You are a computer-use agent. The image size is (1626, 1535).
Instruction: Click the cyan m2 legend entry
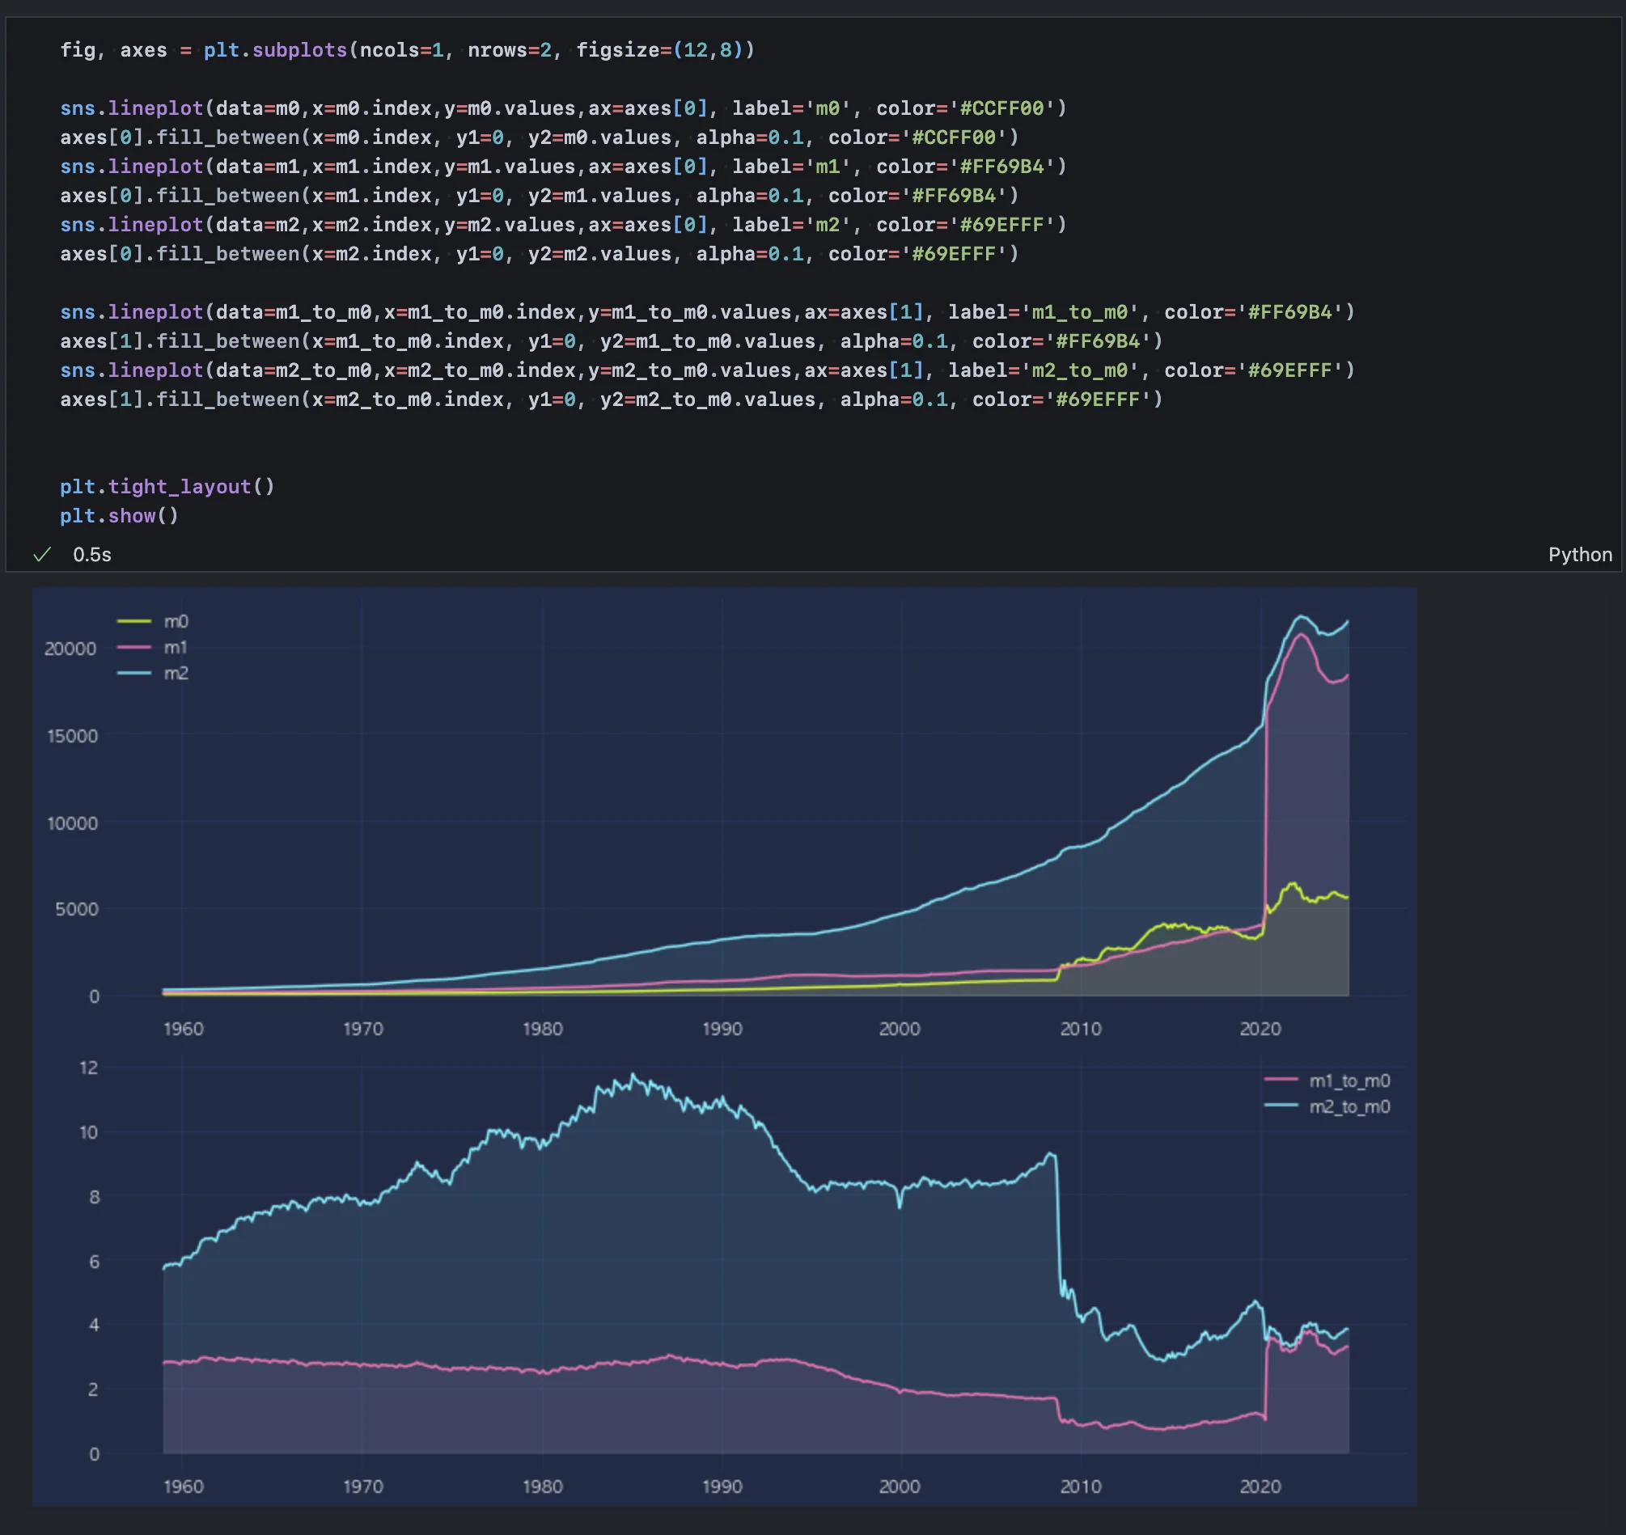pyautogui.click(x=175, y=674)
